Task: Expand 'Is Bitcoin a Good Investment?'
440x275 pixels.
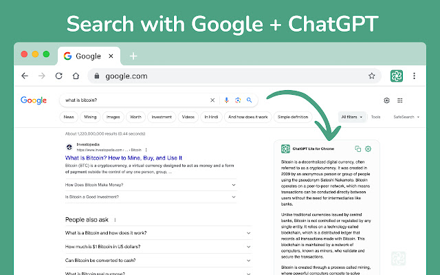Action: (x=151, y=197)
